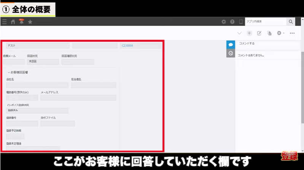Open the header settings gear icon
This screenshot has width=304, height=170.
pyautogui.click(x=224, y=22)
